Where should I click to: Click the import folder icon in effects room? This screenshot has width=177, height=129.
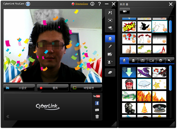[125, 11]
